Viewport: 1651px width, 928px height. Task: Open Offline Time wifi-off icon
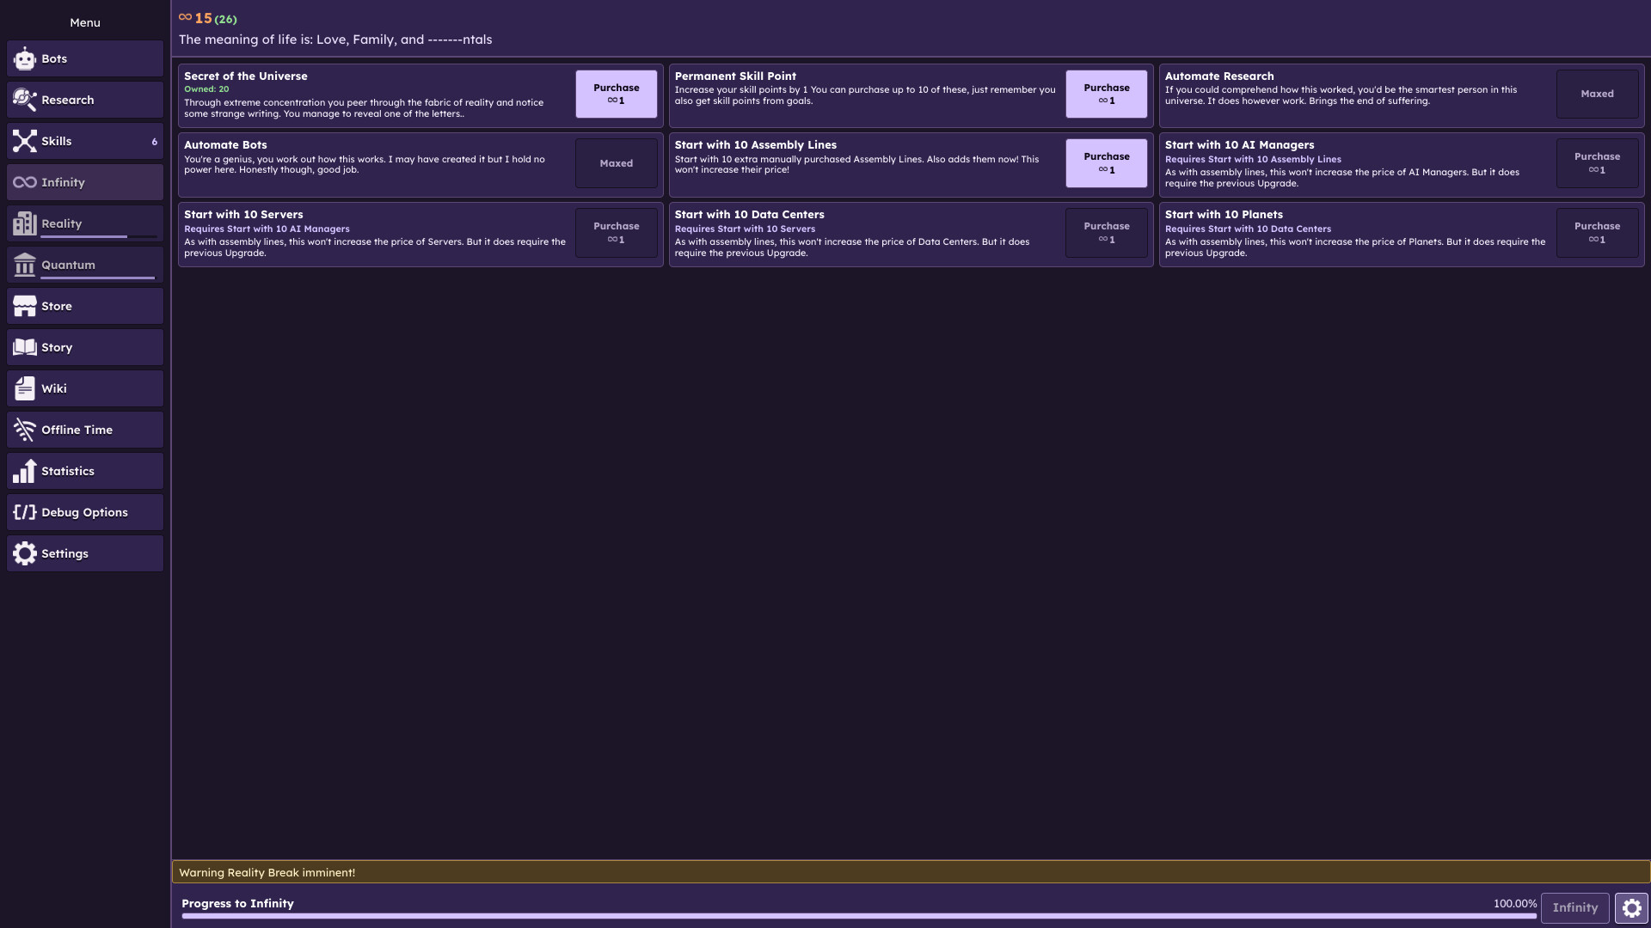pos(25,430)
